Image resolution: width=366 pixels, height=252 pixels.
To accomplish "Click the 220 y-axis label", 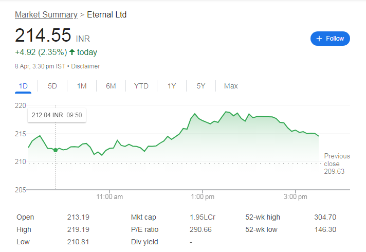I will 21,105.
